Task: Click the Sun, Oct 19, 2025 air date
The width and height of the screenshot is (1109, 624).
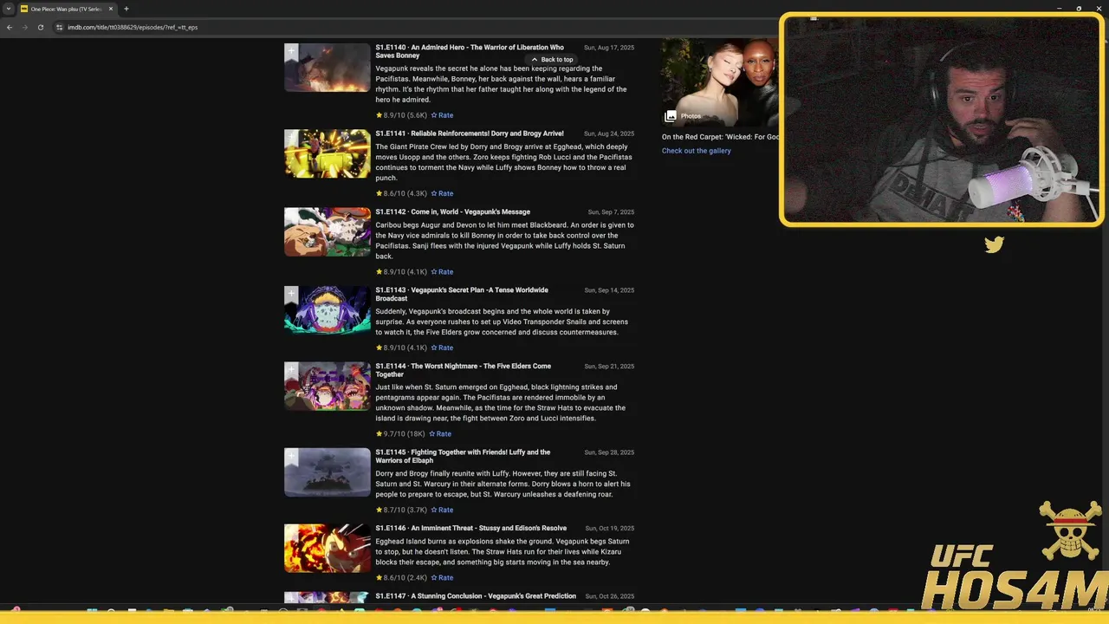Action: 609,529
